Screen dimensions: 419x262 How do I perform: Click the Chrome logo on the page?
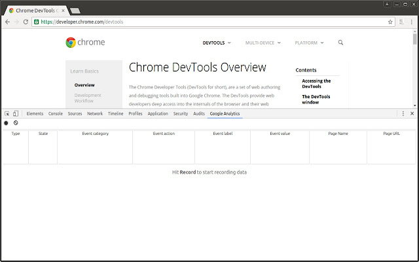(86, 42)
